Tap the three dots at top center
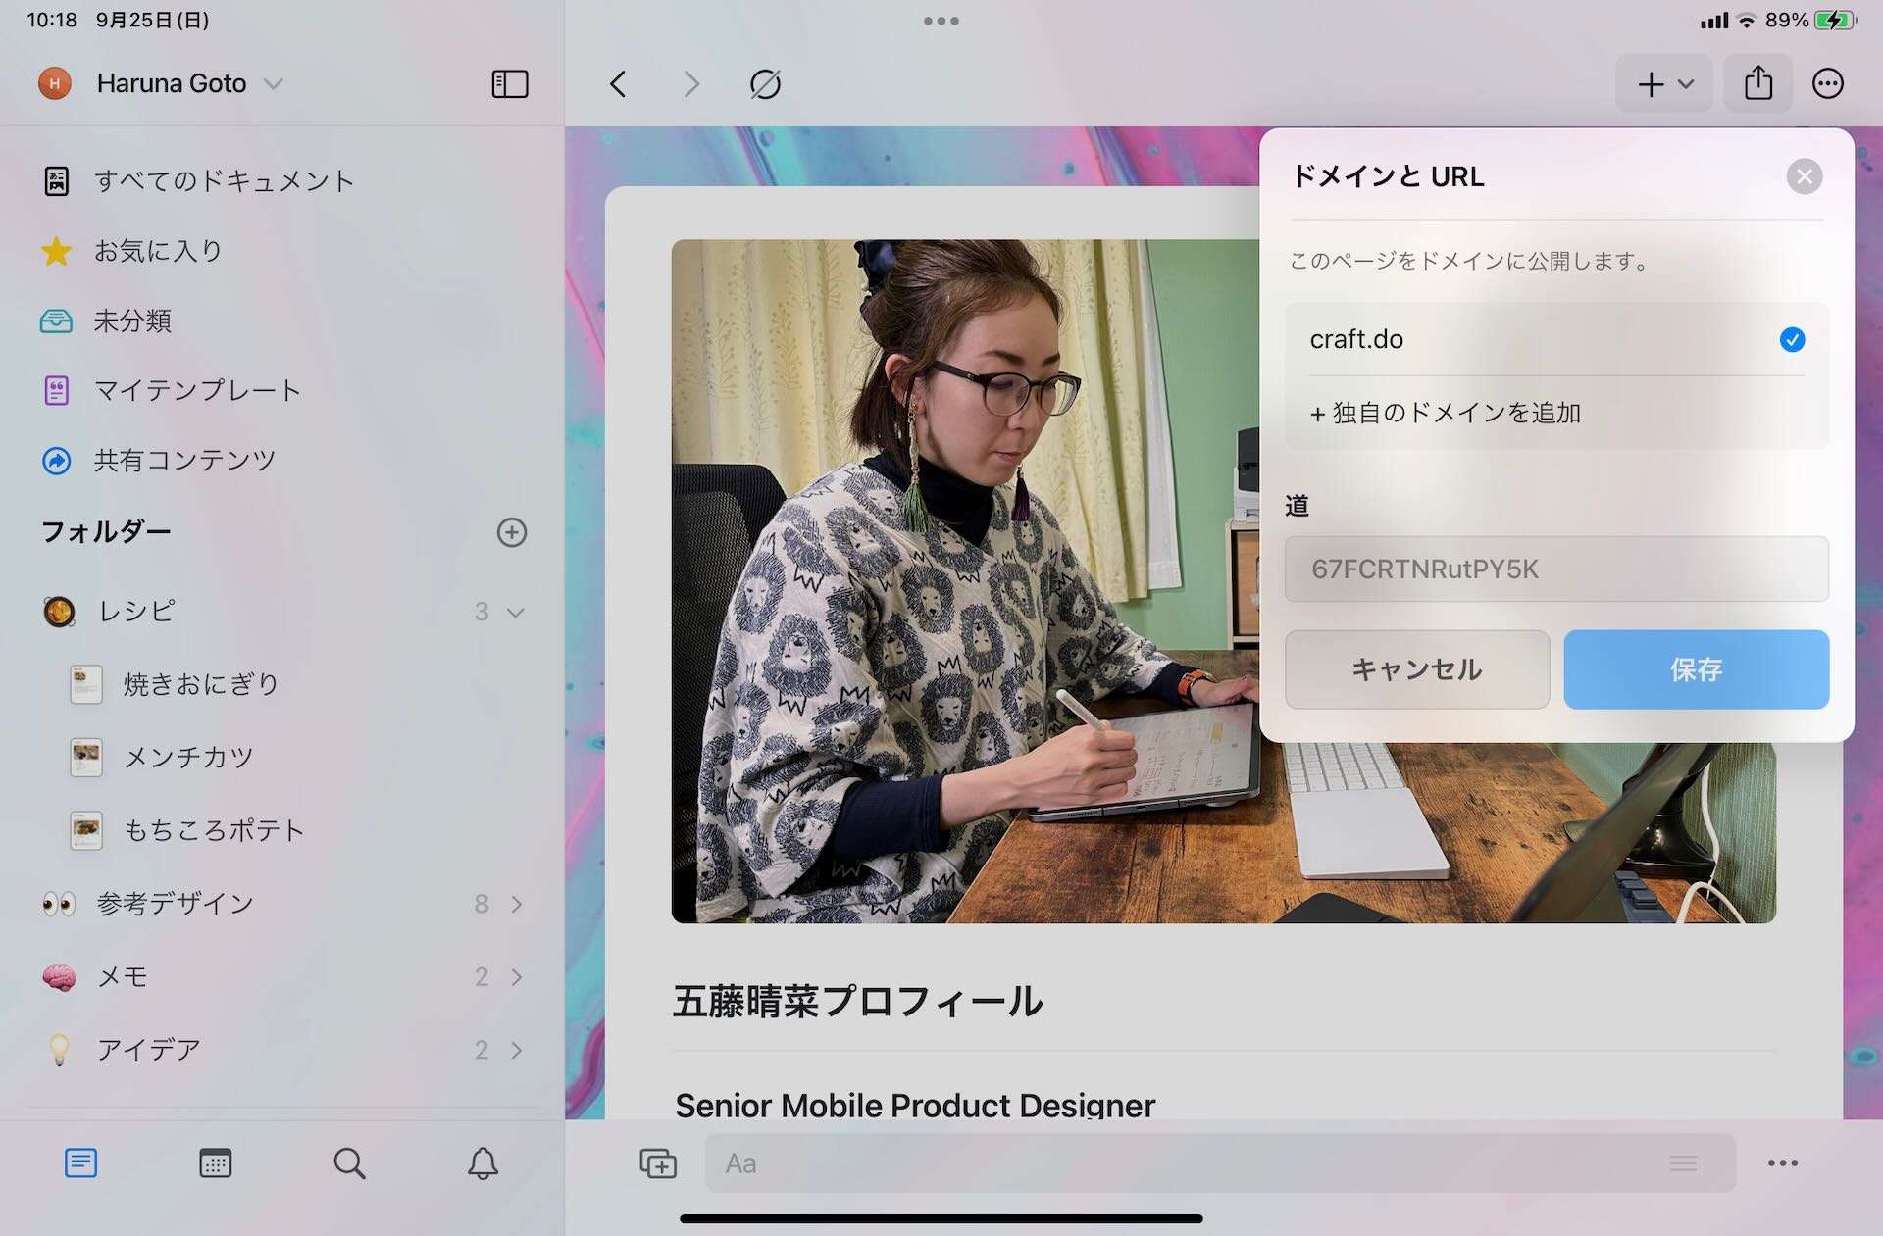This screenshot has width=1883, height=1236. (941, 21)
